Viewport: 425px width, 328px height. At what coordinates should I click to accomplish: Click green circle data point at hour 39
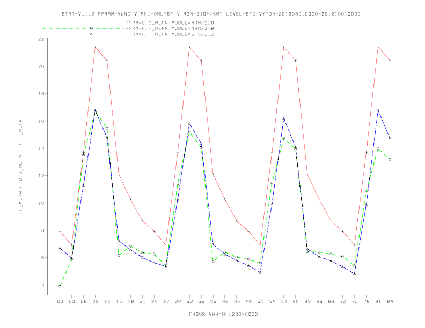(213, 262)
